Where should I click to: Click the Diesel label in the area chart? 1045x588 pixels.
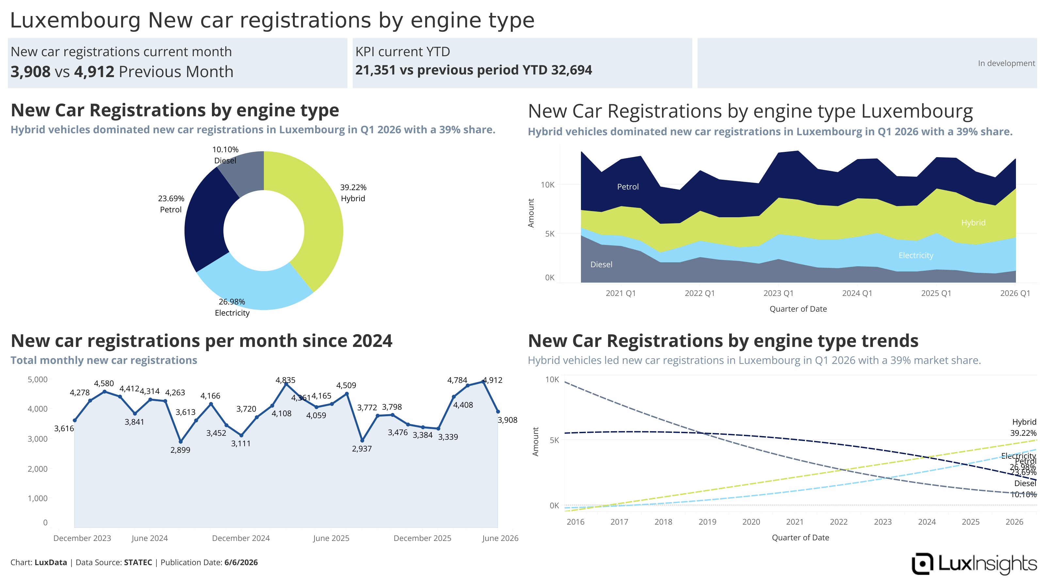601,265
